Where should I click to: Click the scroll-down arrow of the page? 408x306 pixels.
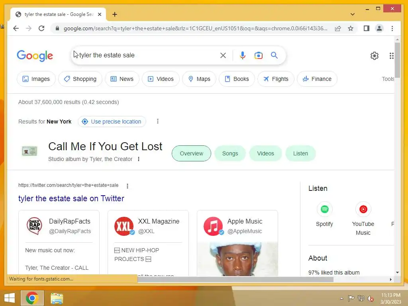click(397, 273)
